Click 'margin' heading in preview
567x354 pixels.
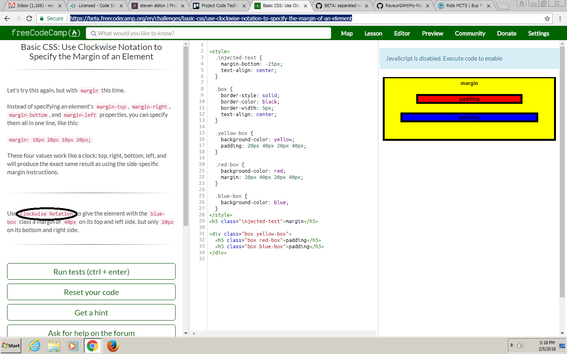coord(469,83)
